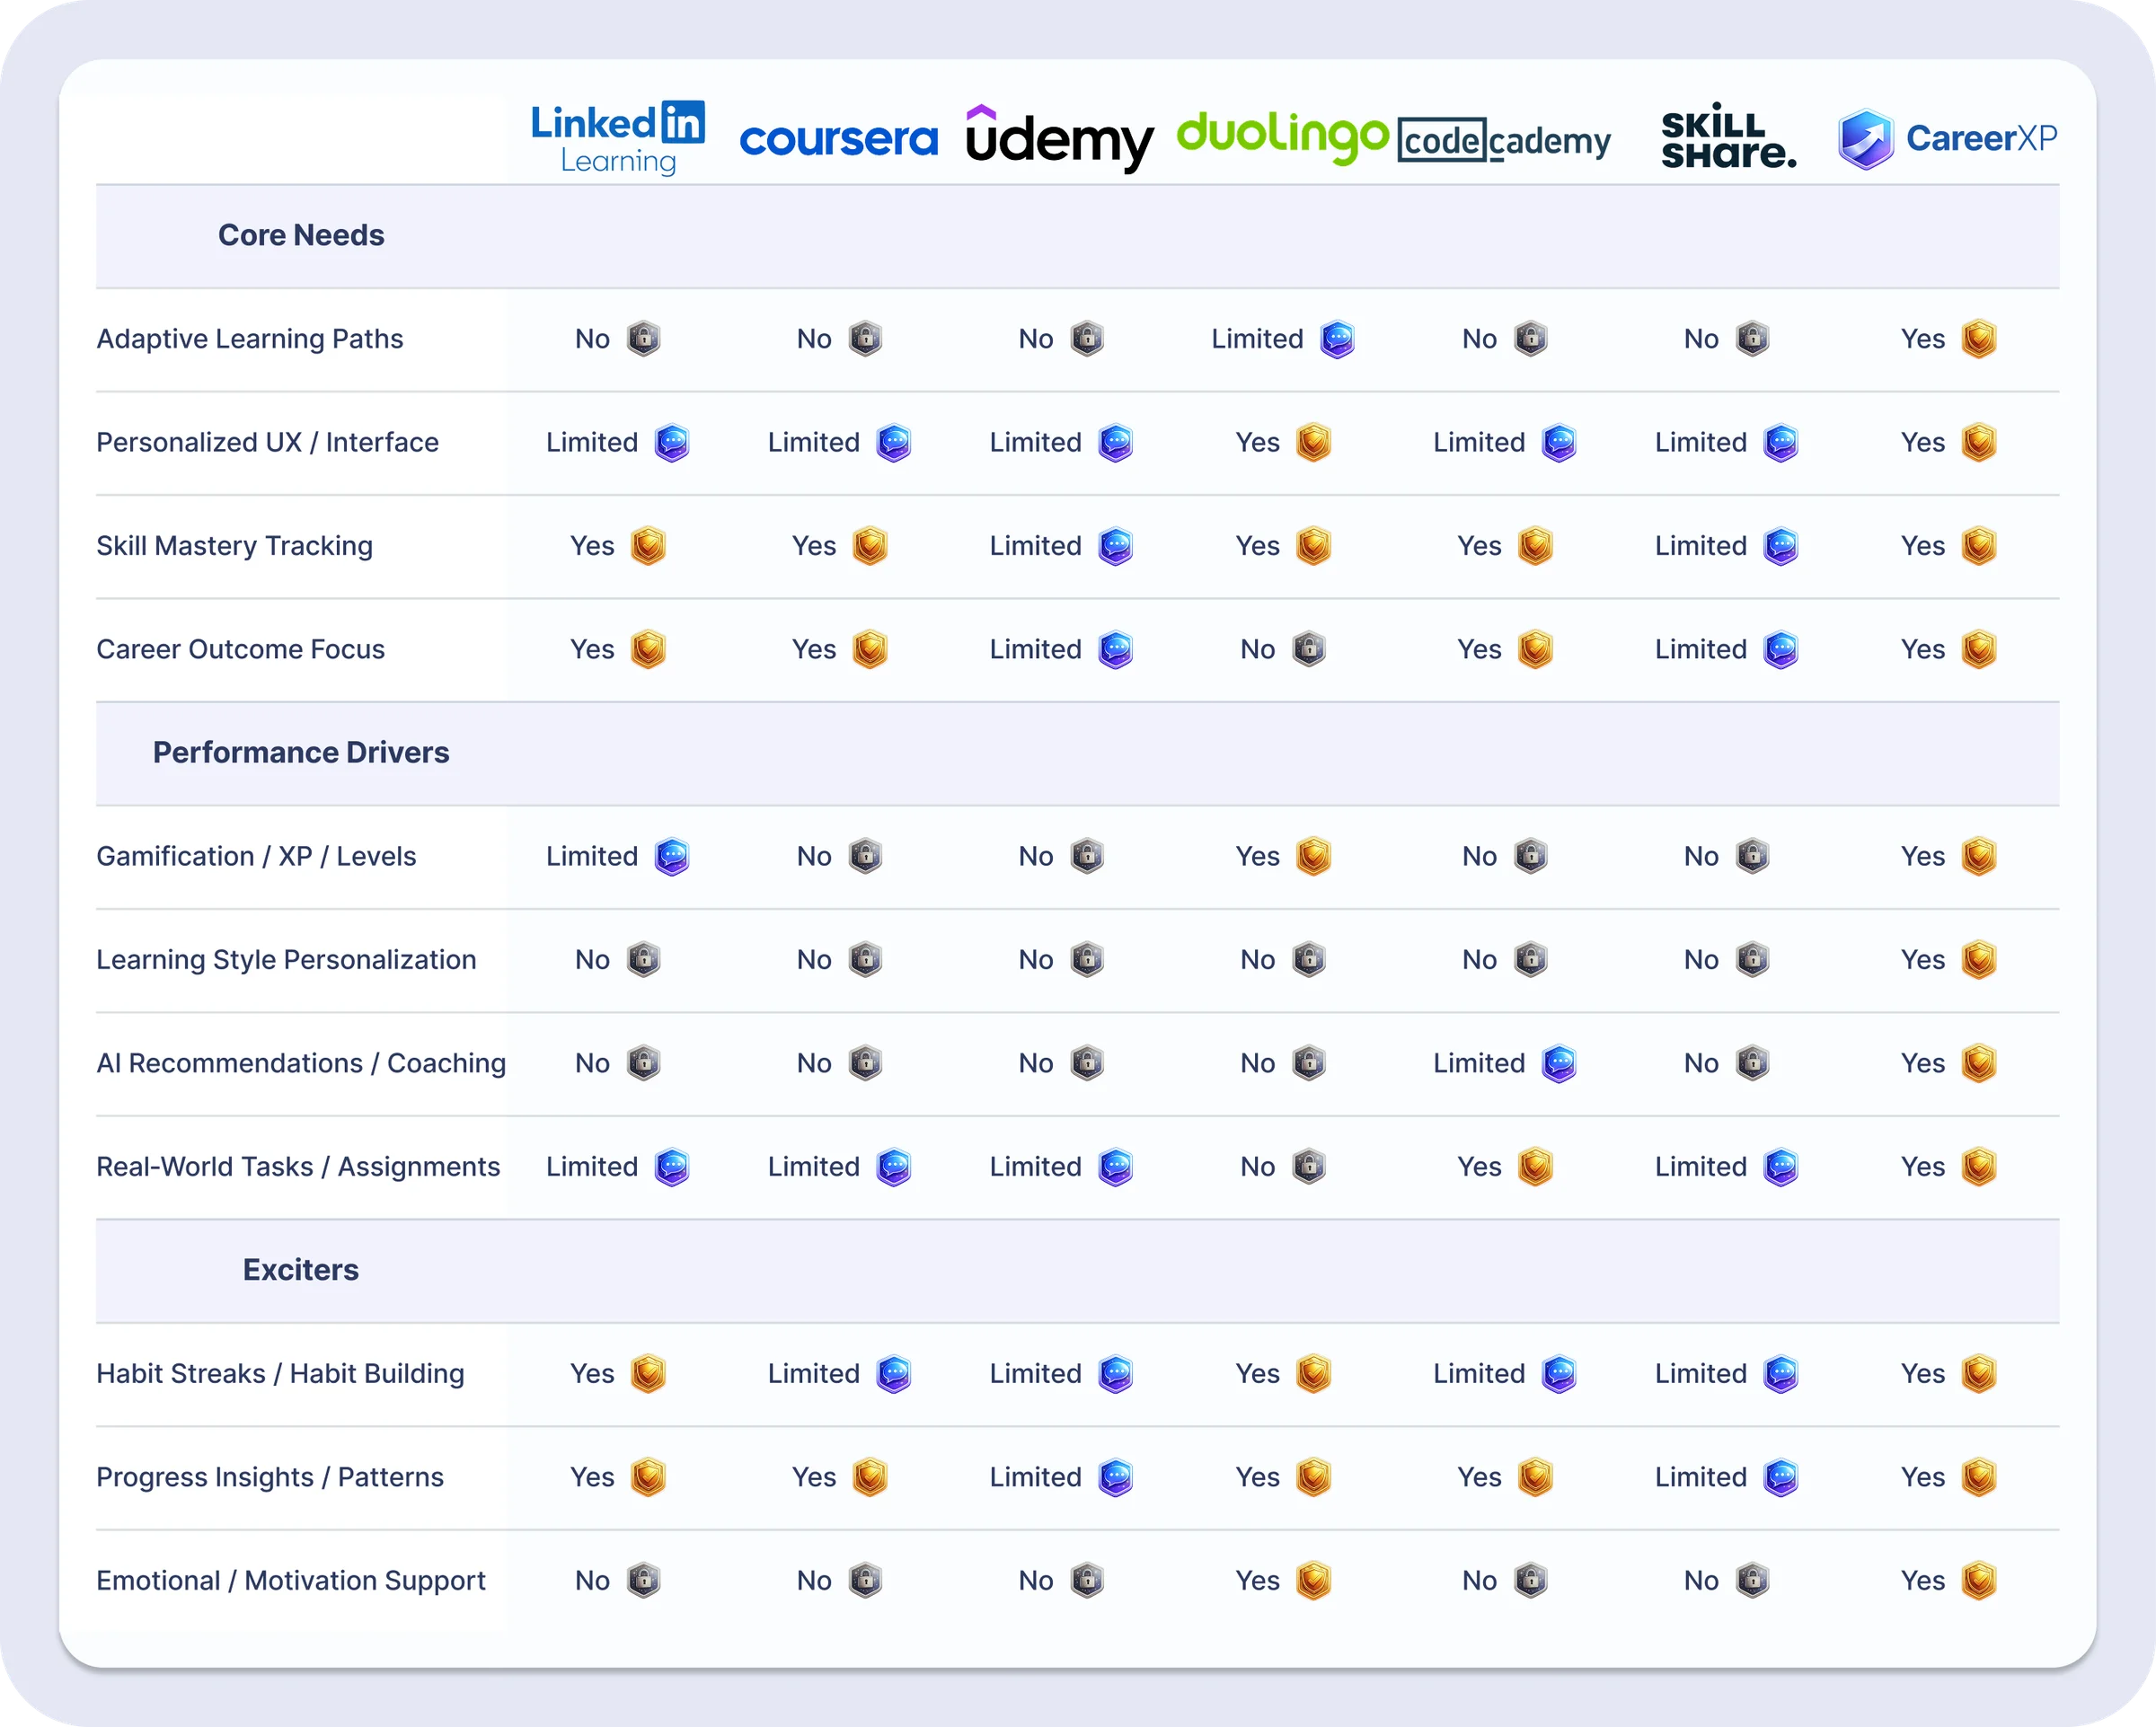Click the Progress Insights / Patterns label
The image size is (2156, 1727).
tap(270, 1477)
